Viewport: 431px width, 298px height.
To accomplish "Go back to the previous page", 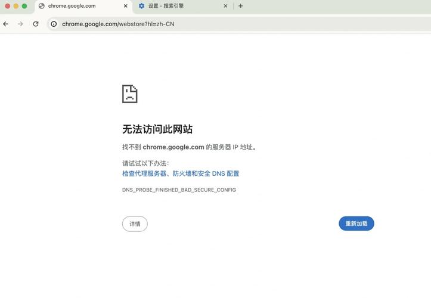I will [6, 24].
